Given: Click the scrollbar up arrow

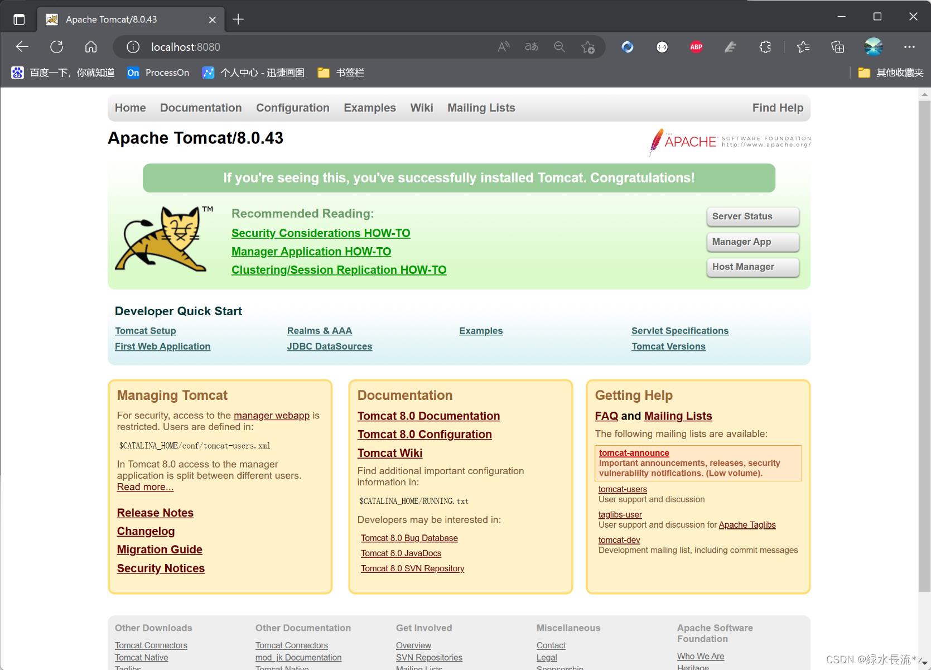Looking at the screenshot, I should 924,94.
